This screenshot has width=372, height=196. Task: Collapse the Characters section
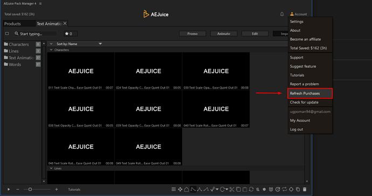pyautogui.click(x=51, y=50)
